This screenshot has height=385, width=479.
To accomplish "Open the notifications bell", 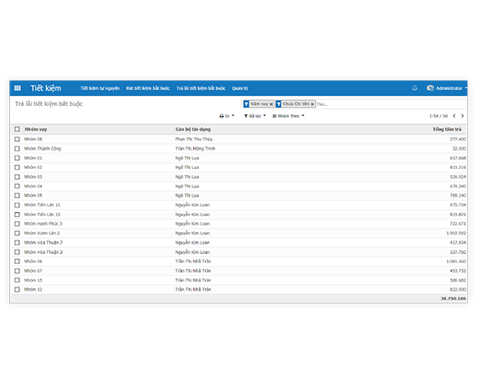I will click(x=414, y=88).
